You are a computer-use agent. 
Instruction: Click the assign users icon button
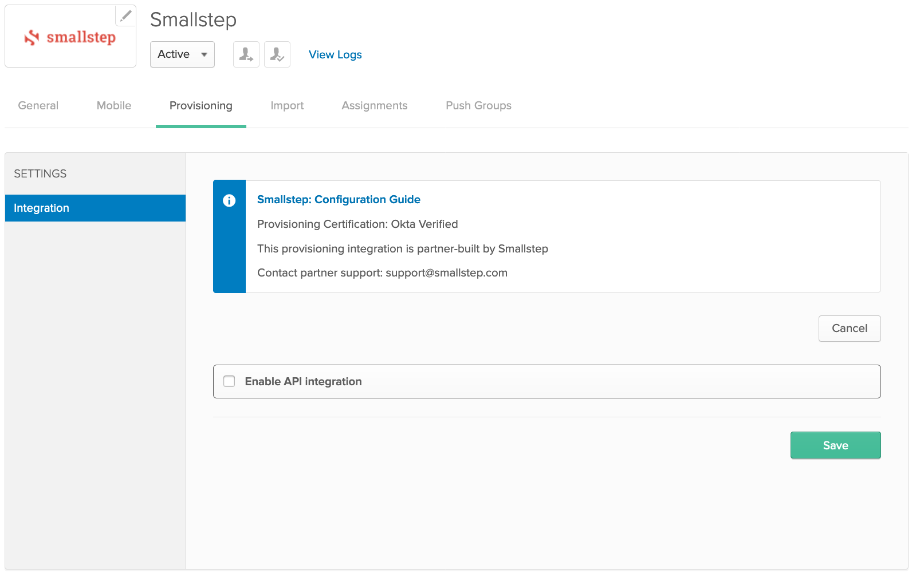(246, 54)
